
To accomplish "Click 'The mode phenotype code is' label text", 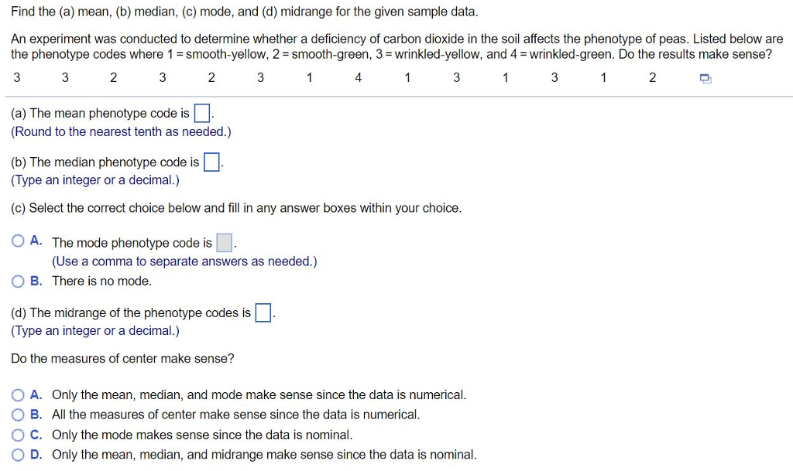I will [x=132, y=243].
